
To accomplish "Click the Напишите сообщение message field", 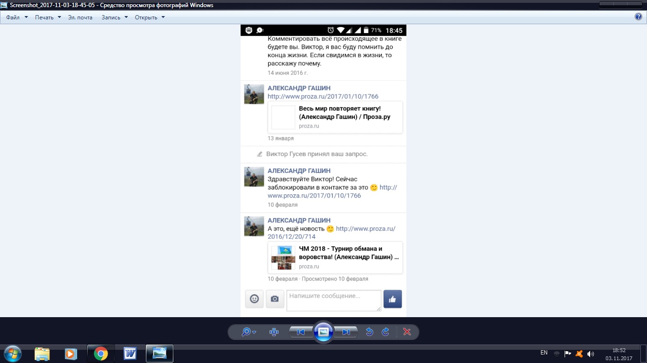I will [x=334, y=301].
